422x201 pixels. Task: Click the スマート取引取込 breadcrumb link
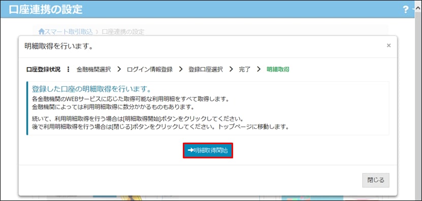coord(69,32)
